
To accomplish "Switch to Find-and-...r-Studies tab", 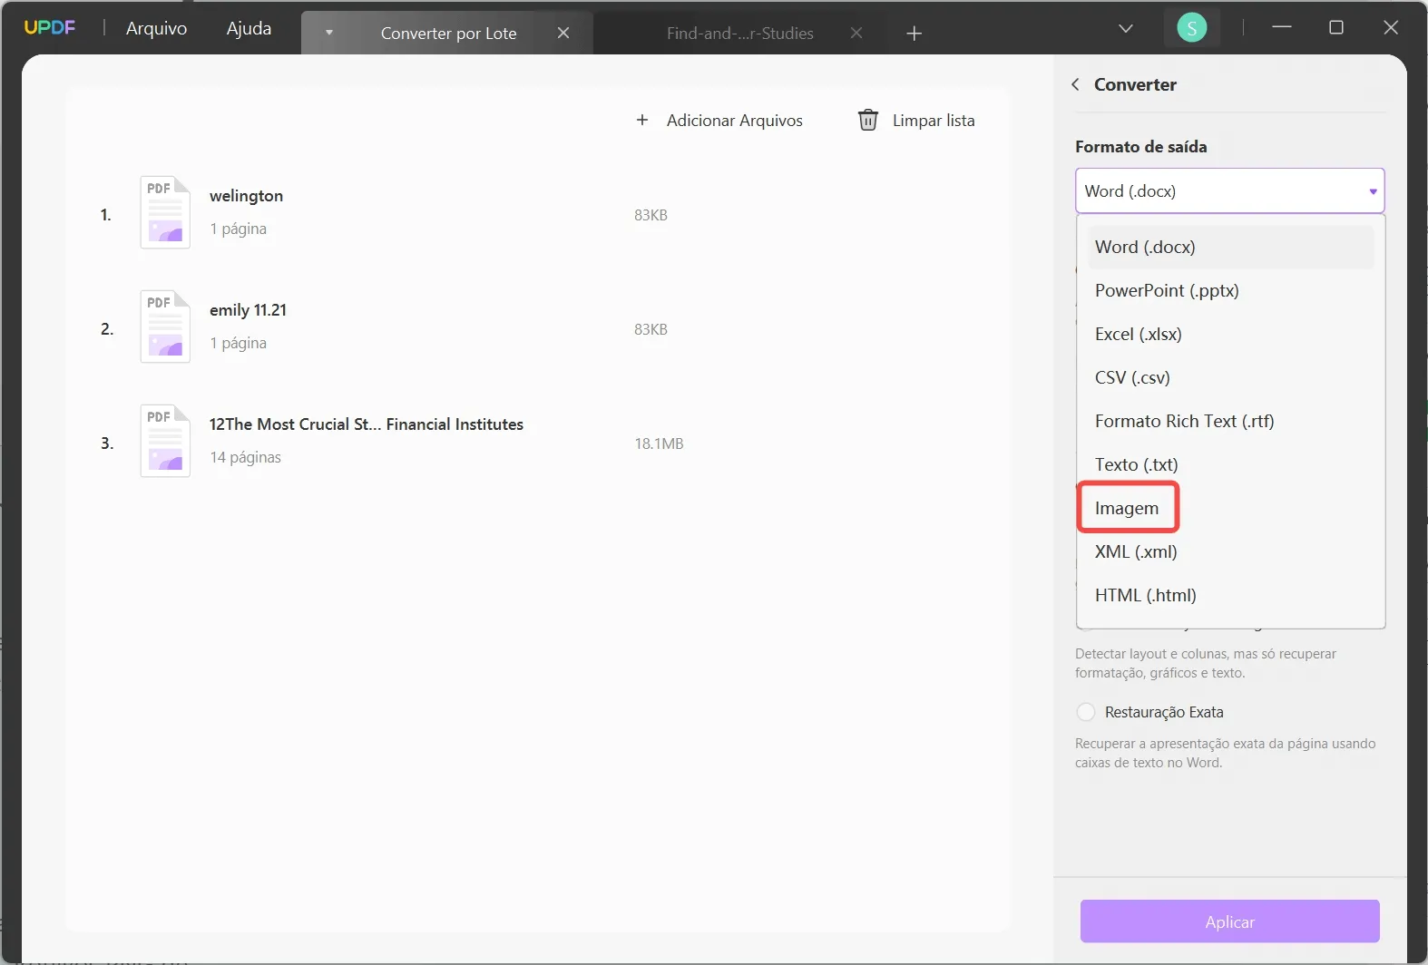I will coord(739,34).
